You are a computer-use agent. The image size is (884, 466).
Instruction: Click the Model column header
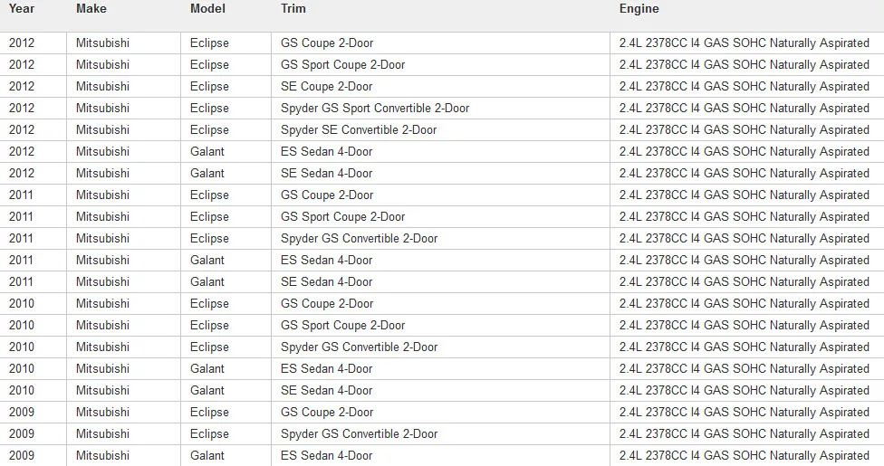[207, 9]
